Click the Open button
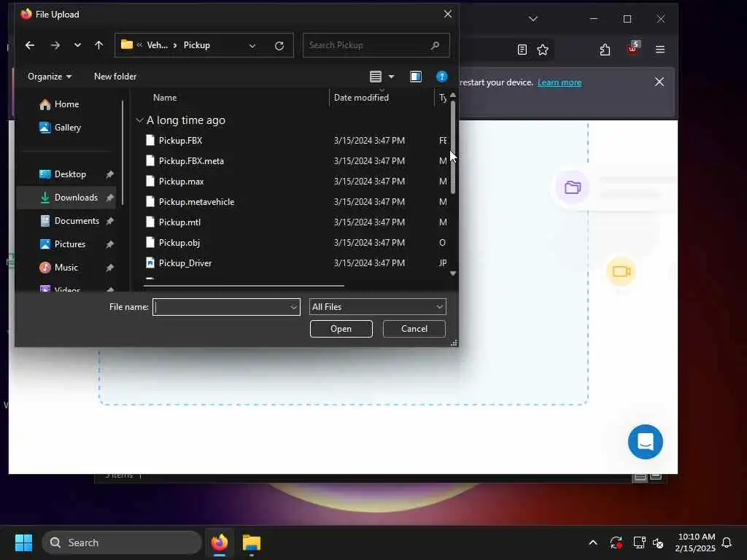Screen dimensions: 747x560 [341, 329]
